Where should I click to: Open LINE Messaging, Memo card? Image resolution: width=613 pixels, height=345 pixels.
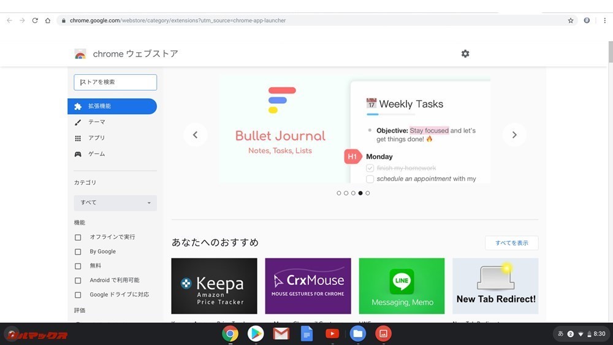click(x=402, y=286)
